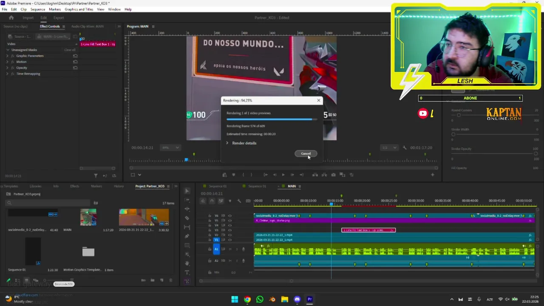544x306 pixels.
Task: Hide track V6 output with eye icon
Action: [230, 216]
